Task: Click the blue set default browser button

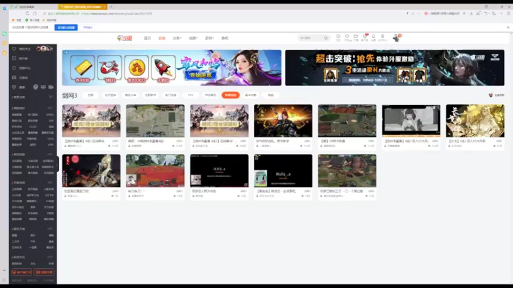Action: [x=66, y=28]
